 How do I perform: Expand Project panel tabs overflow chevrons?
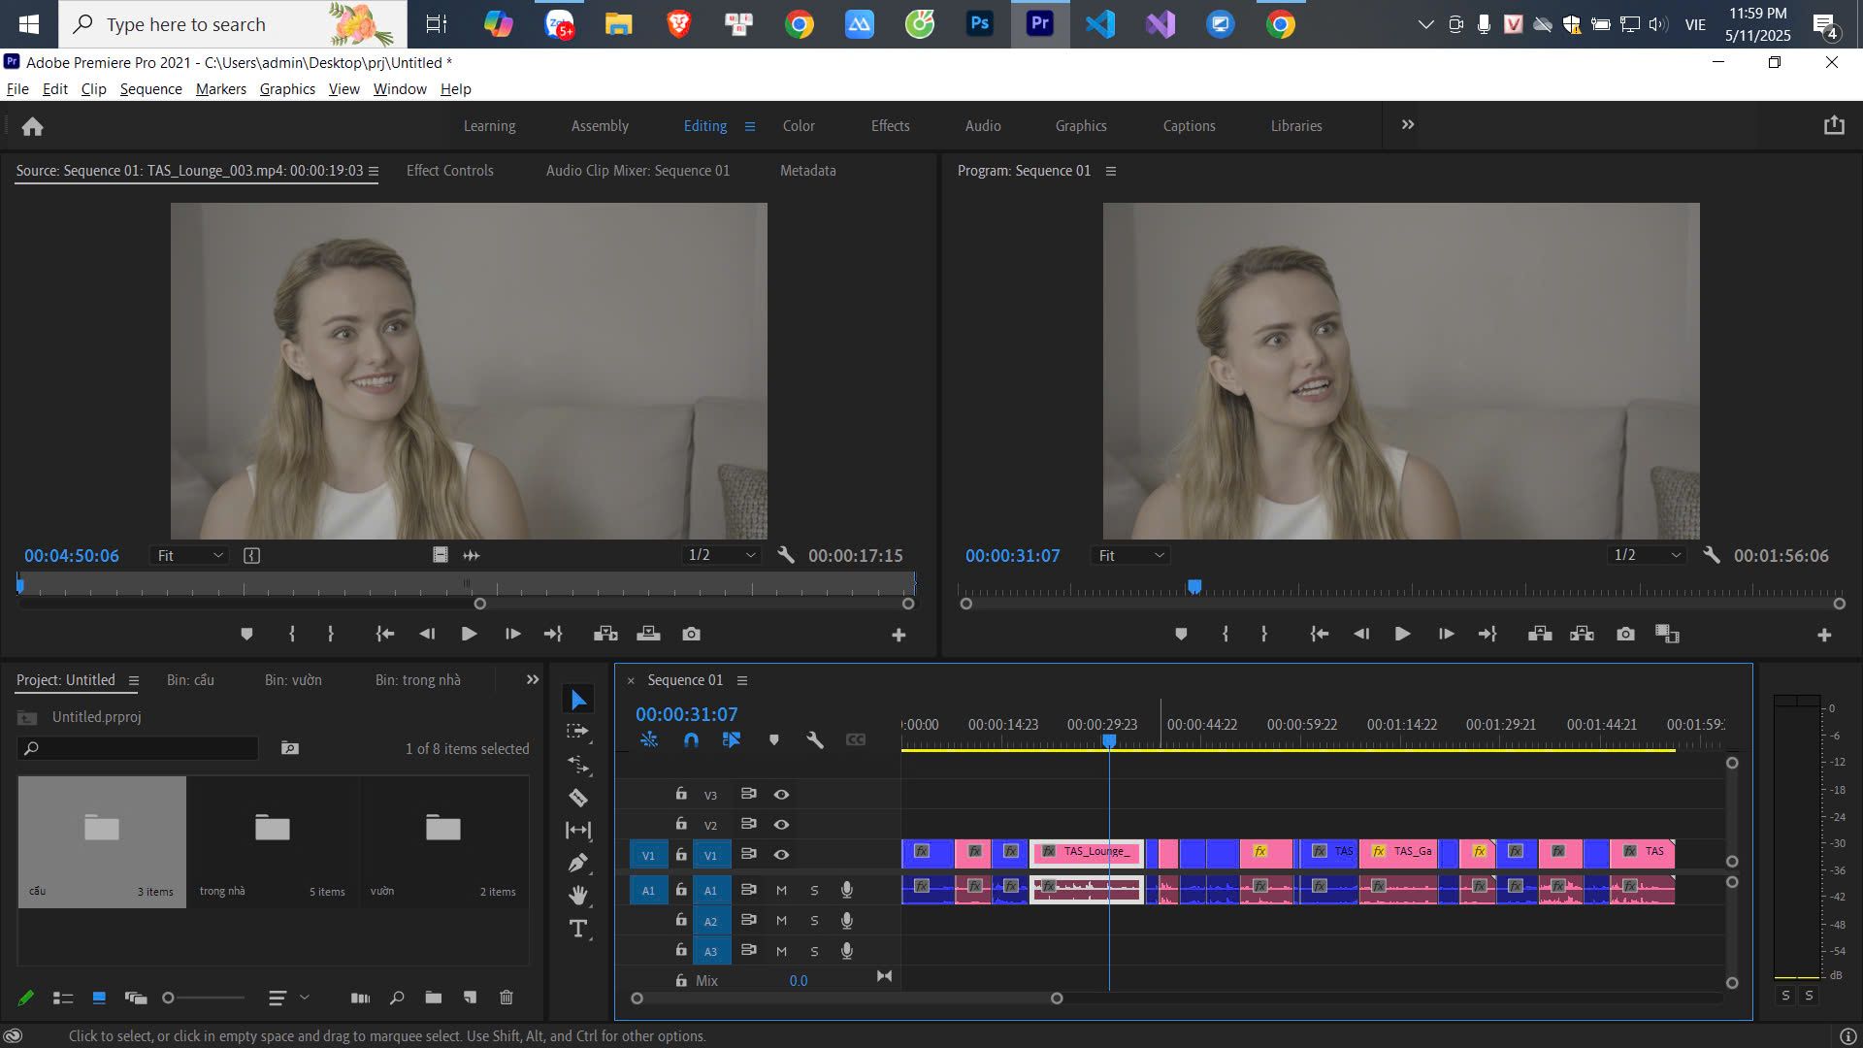tap(533, 679)
